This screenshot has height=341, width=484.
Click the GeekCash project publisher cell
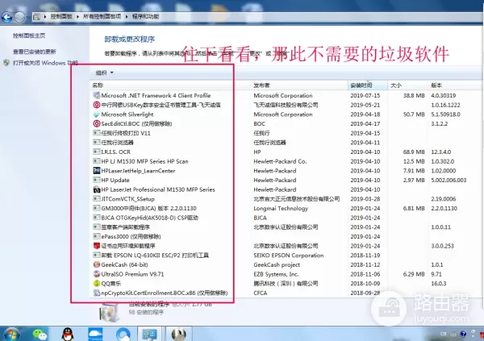pyautogui.click(x=277, y=264)
